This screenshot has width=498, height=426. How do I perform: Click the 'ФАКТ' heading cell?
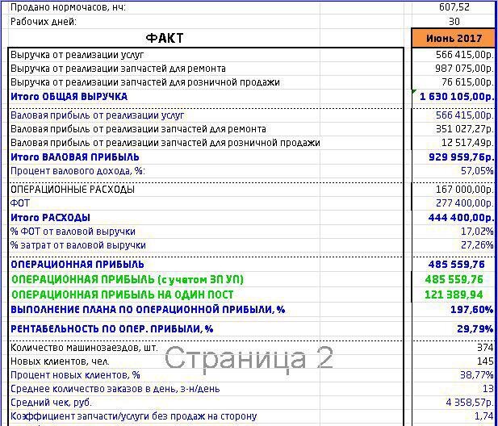point(165,38)
